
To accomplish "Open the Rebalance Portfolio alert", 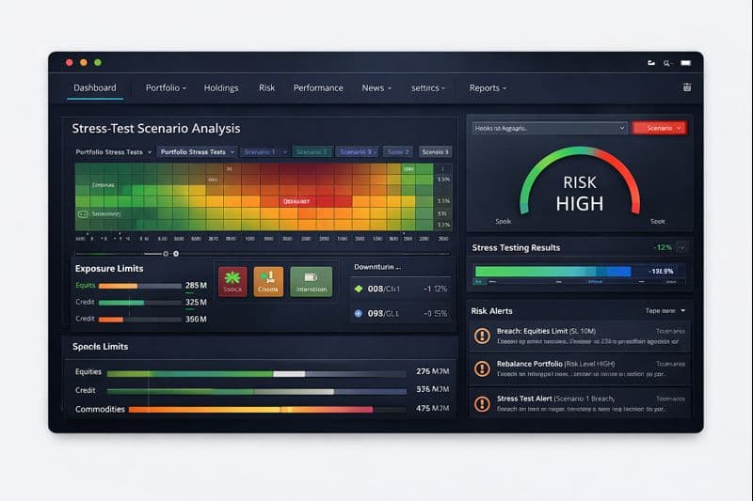I will pos(580,368).
